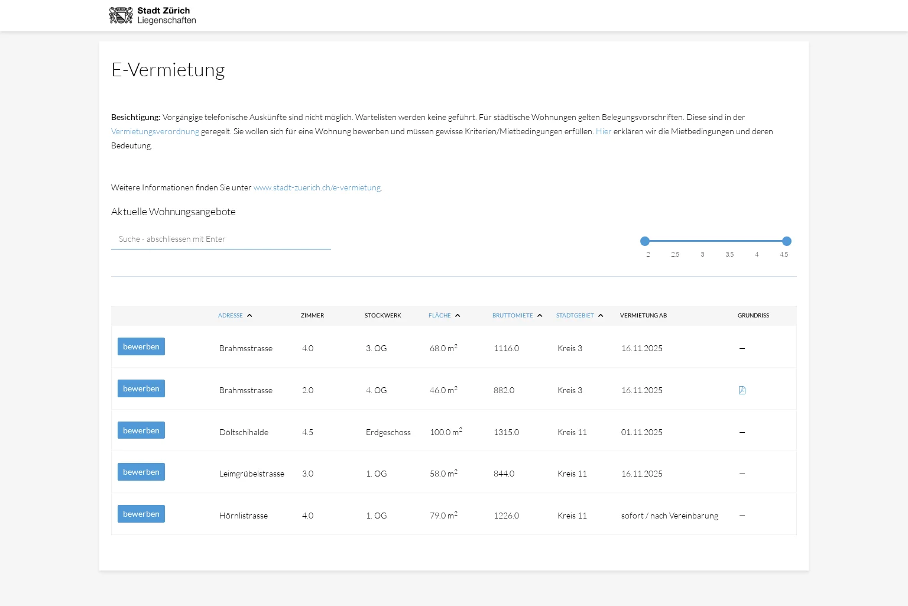Click sort arrow next to Stadtgebiet header

tap(601, 316)
